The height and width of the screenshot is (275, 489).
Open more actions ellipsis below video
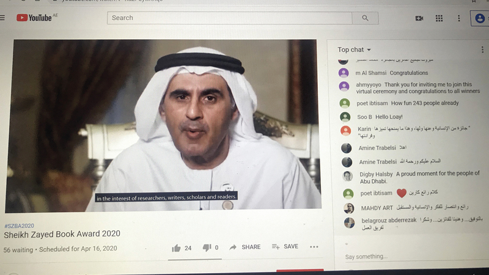click(x=314, y=247)
